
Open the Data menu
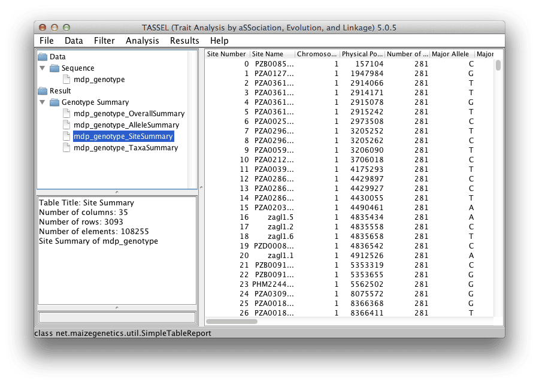[x=74, y=41]
